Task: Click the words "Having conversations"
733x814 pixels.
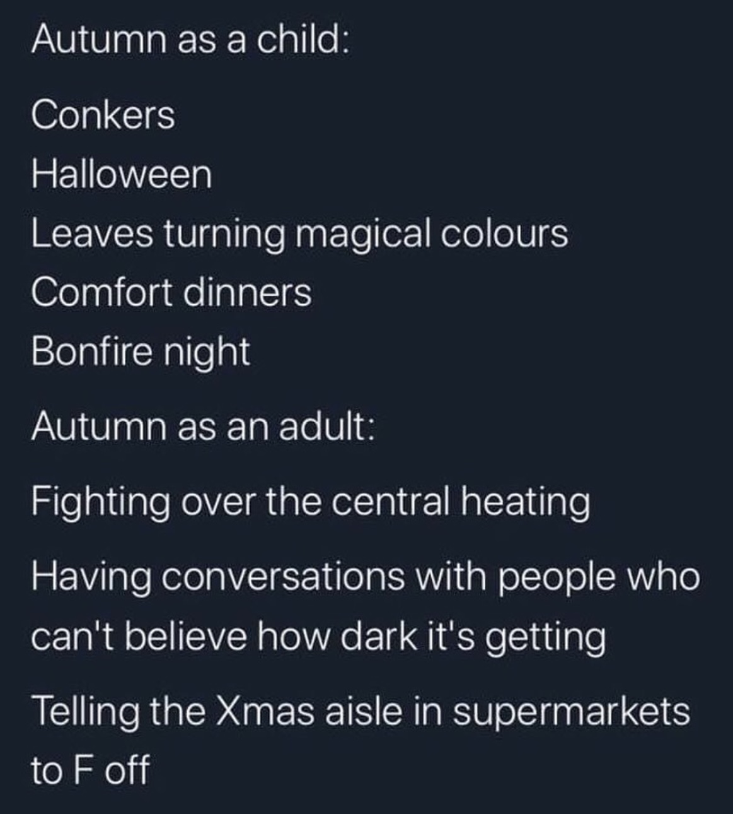Action: click(218, 577)
